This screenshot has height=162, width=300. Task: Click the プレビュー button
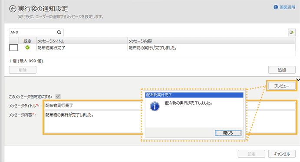click(282, 86)
